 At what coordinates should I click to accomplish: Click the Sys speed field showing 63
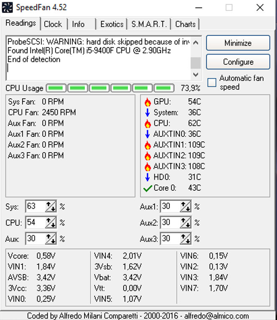[x=36, y=206]
